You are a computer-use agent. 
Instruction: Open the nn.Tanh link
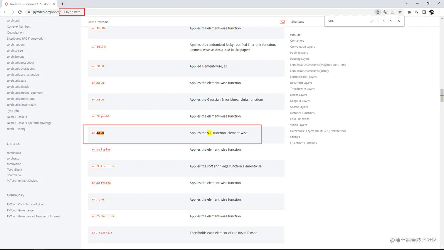pos(98,200)
